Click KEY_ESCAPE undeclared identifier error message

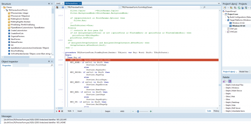35,120
